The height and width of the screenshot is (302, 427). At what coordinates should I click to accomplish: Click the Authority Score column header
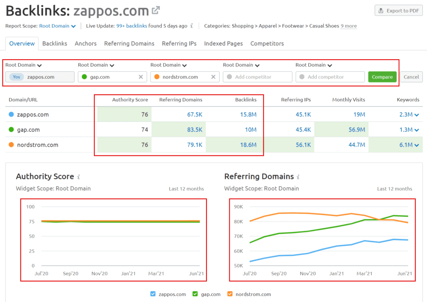tap(130, 100)
